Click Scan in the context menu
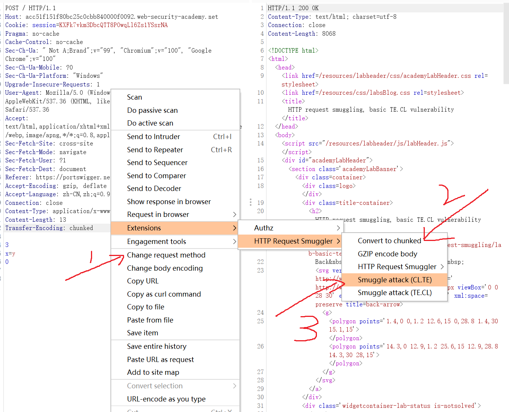Screen dimensions: 509x412 click(x=175, y=97)
